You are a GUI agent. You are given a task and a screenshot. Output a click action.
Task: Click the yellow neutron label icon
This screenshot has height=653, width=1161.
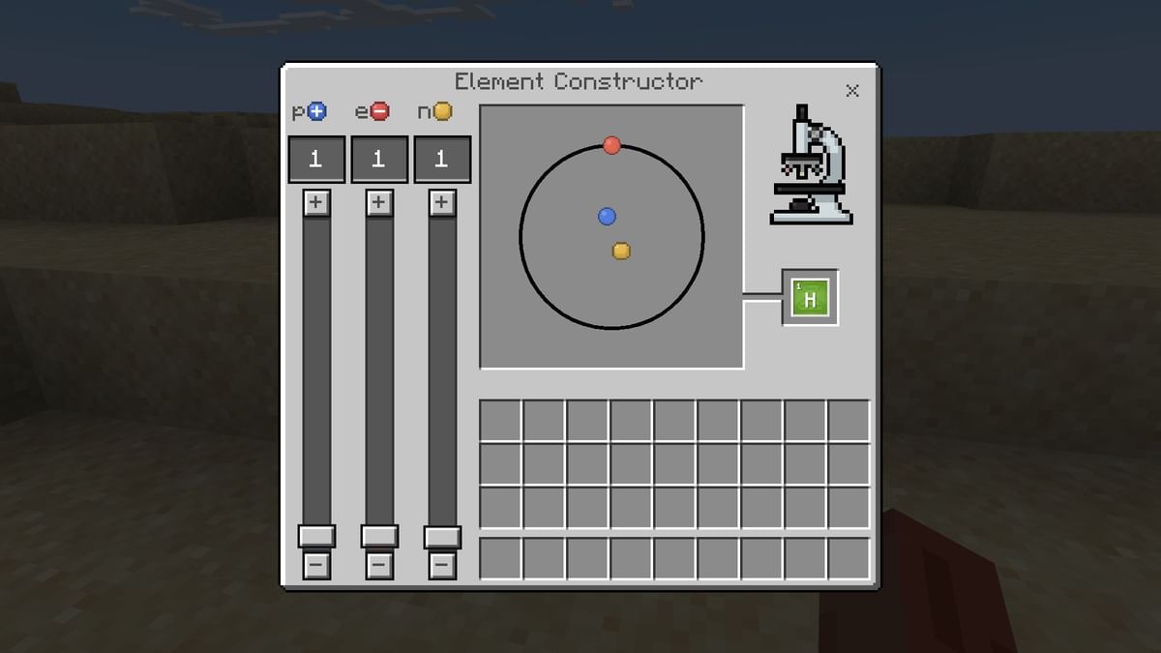(x=442, y=112)
